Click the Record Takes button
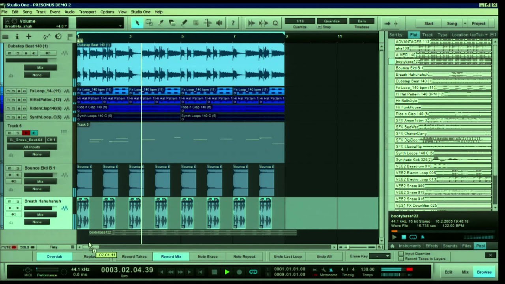The image size is (505, 284). (134, 256)
